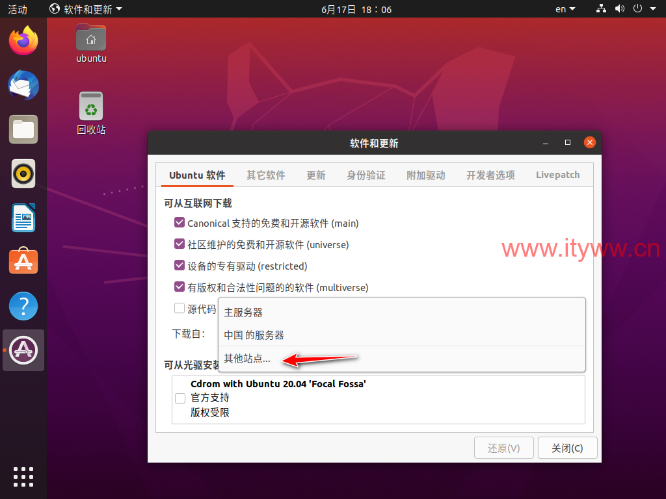Click the volume speaker icon
The width and height of the screenshot is (666, 499).
[620, 9]
